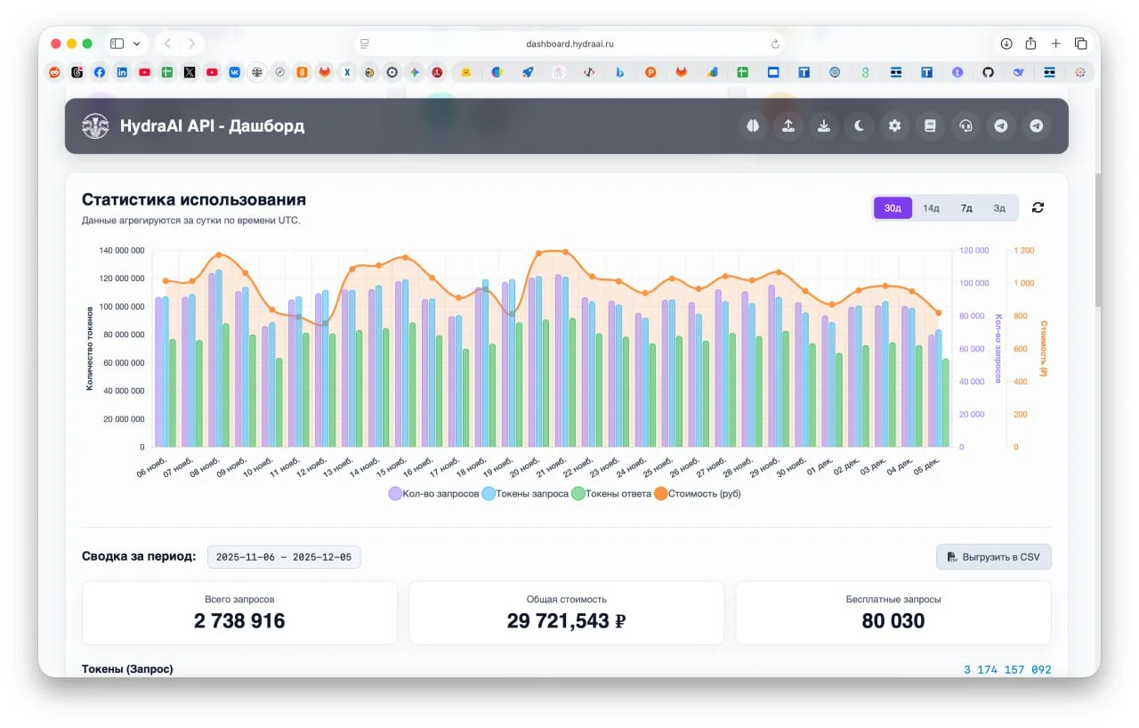Open documentation via the book icon

click(930, 126)
